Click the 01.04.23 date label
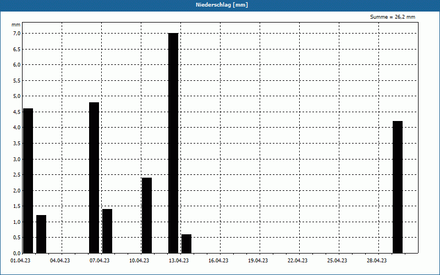This screenshot has width=440, height=275. tap(20, 260)
